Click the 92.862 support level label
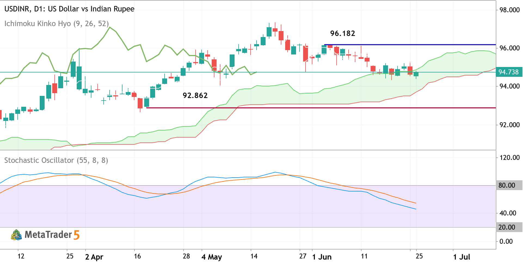This screenshot has width=523, height=262. (195, 96)
